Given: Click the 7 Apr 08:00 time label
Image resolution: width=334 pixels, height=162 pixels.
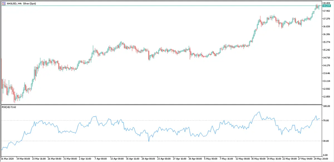Looking at the screenshot, I should click(101, 159).
